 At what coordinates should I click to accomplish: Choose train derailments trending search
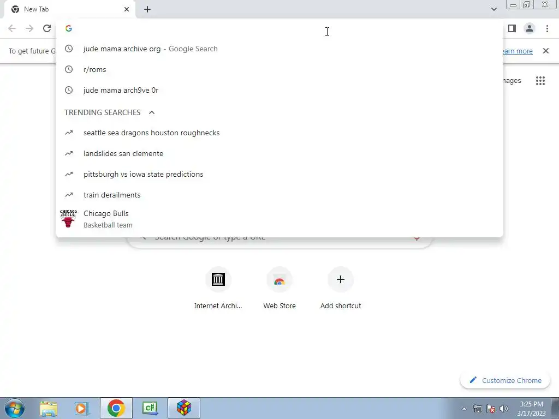pyautogui.click(x=279, y=195)
